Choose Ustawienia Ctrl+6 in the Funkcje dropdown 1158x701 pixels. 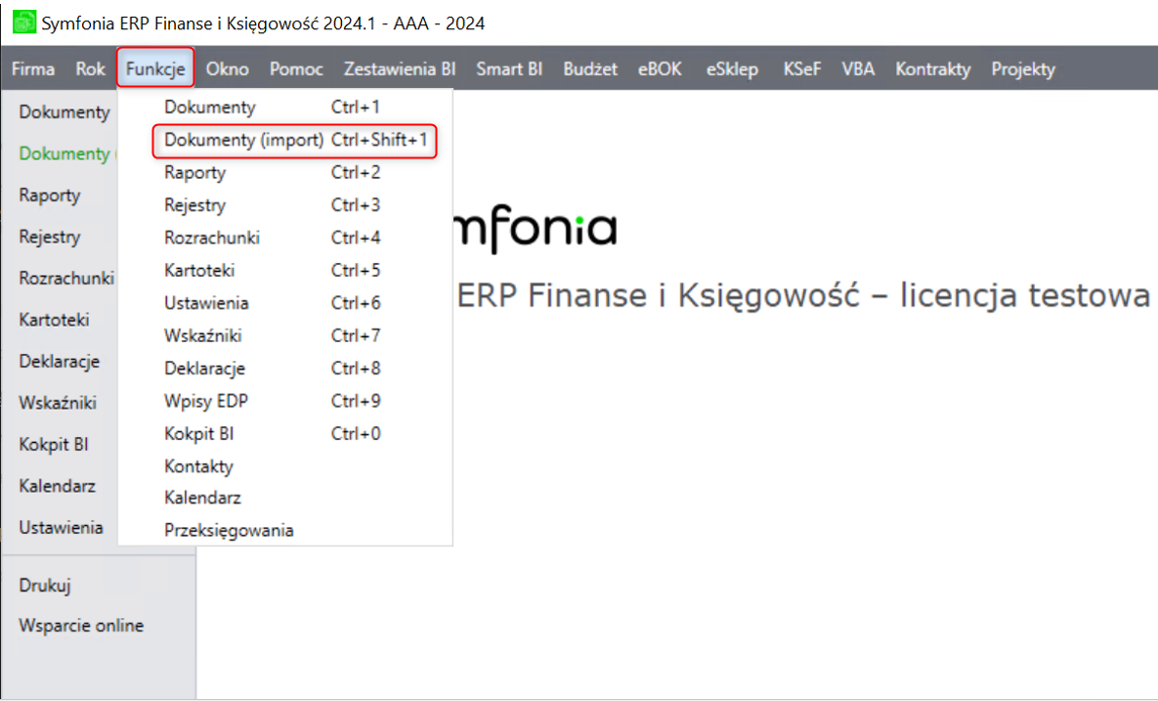click(285, 303)
